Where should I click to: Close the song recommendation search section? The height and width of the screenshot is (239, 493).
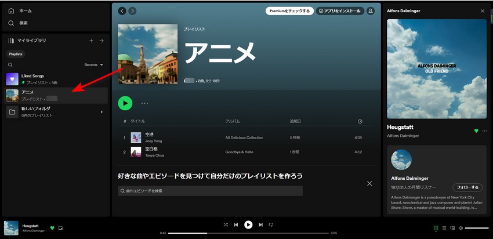click(x=369, y=183)
